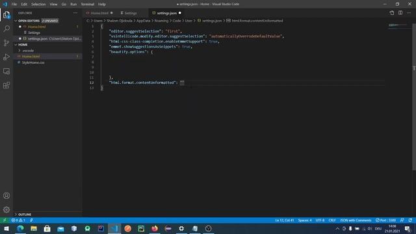The image size is (416, 234).
Task: Show hidden system tray icons
Action: 337,228
